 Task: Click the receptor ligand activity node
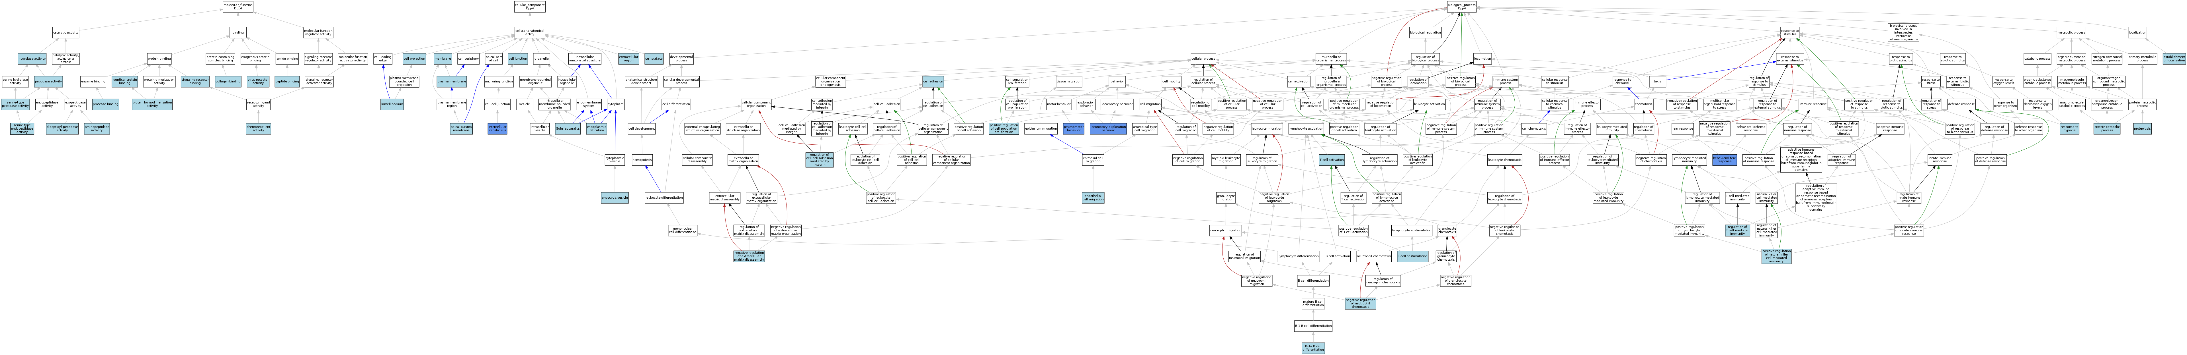click(x=258, y=104)
